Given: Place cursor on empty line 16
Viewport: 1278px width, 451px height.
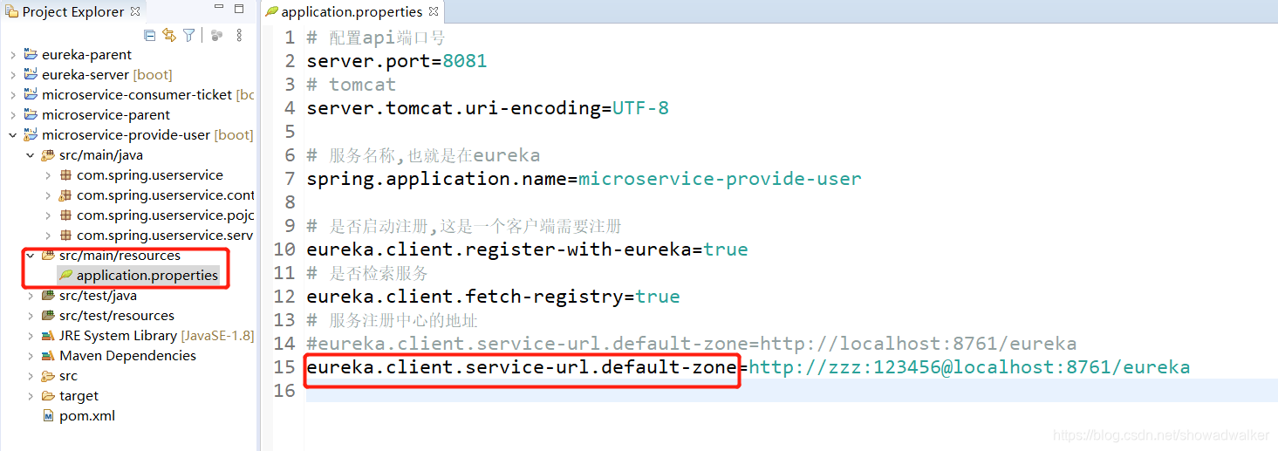Looking at the screenshot, I should tap(789, 391).
